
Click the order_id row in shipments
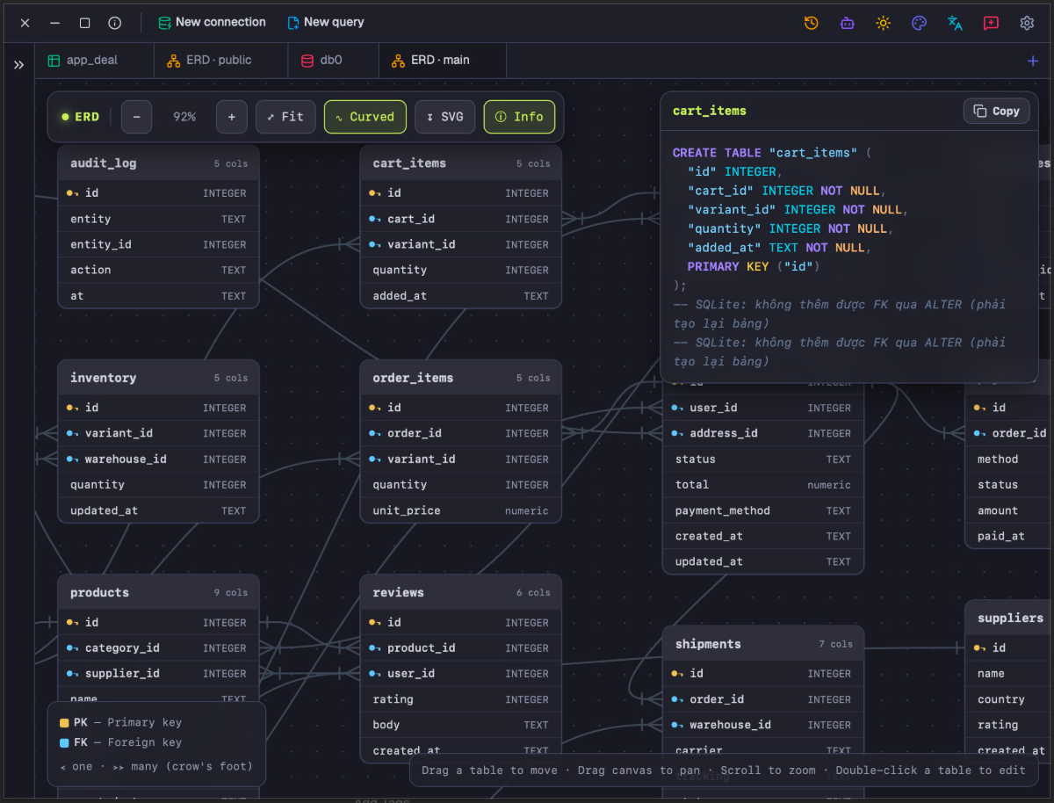pos(763,699)
